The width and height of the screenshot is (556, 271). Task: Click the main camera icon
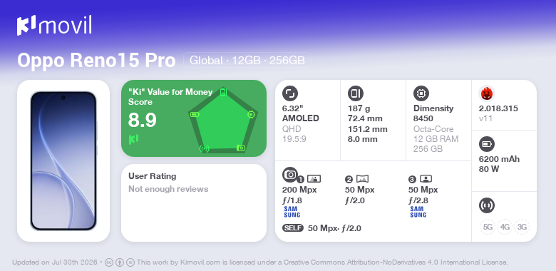coord(289,174)
